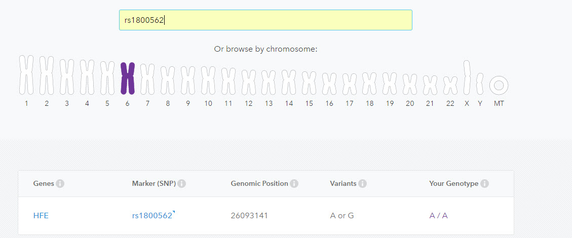Open Genomic Position info tooltip
The image size is (572, 238).
[x=294, y=184]
